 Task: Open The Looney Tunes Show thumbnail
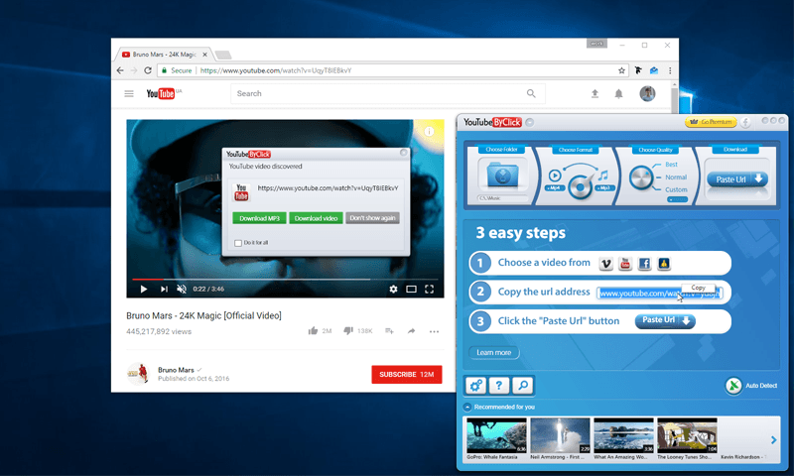687,435
